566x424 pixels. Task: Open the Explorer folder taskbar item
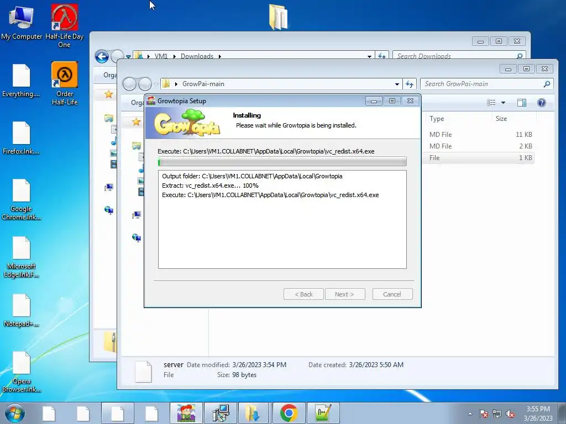[254, 413]
